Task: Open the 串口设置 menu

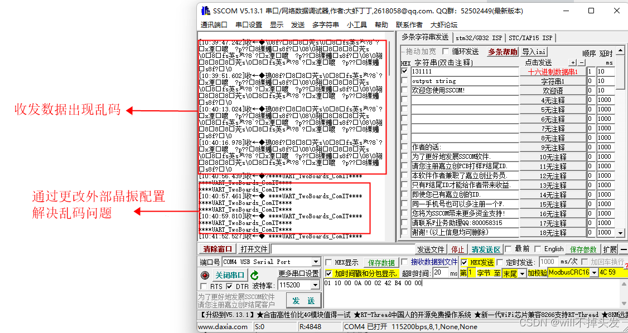Action: click(249, 25)
